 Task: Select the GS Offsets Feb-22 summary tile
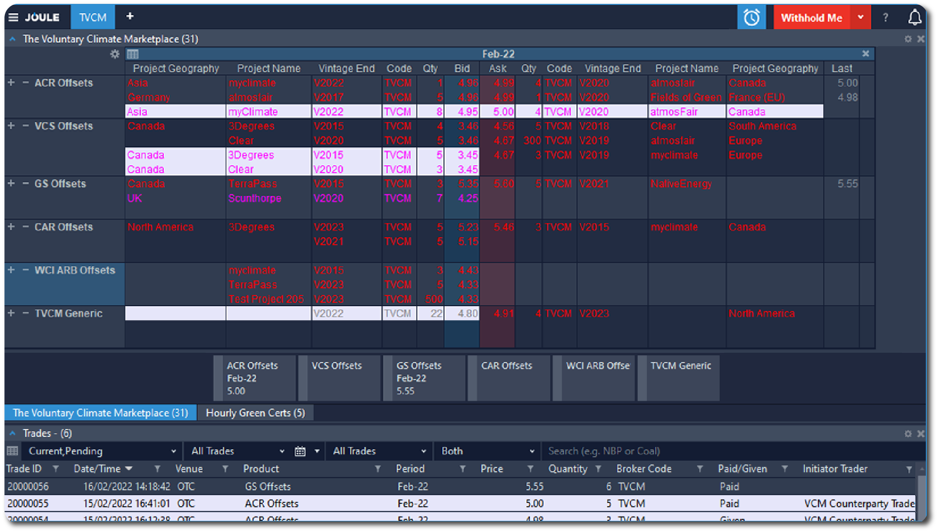tap(424, 378)
